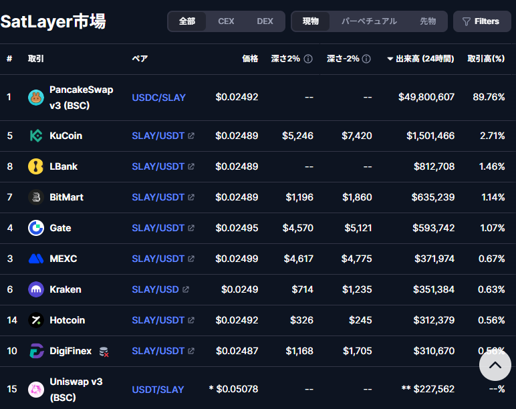Sort by the ペア column header

pos(140,59)
